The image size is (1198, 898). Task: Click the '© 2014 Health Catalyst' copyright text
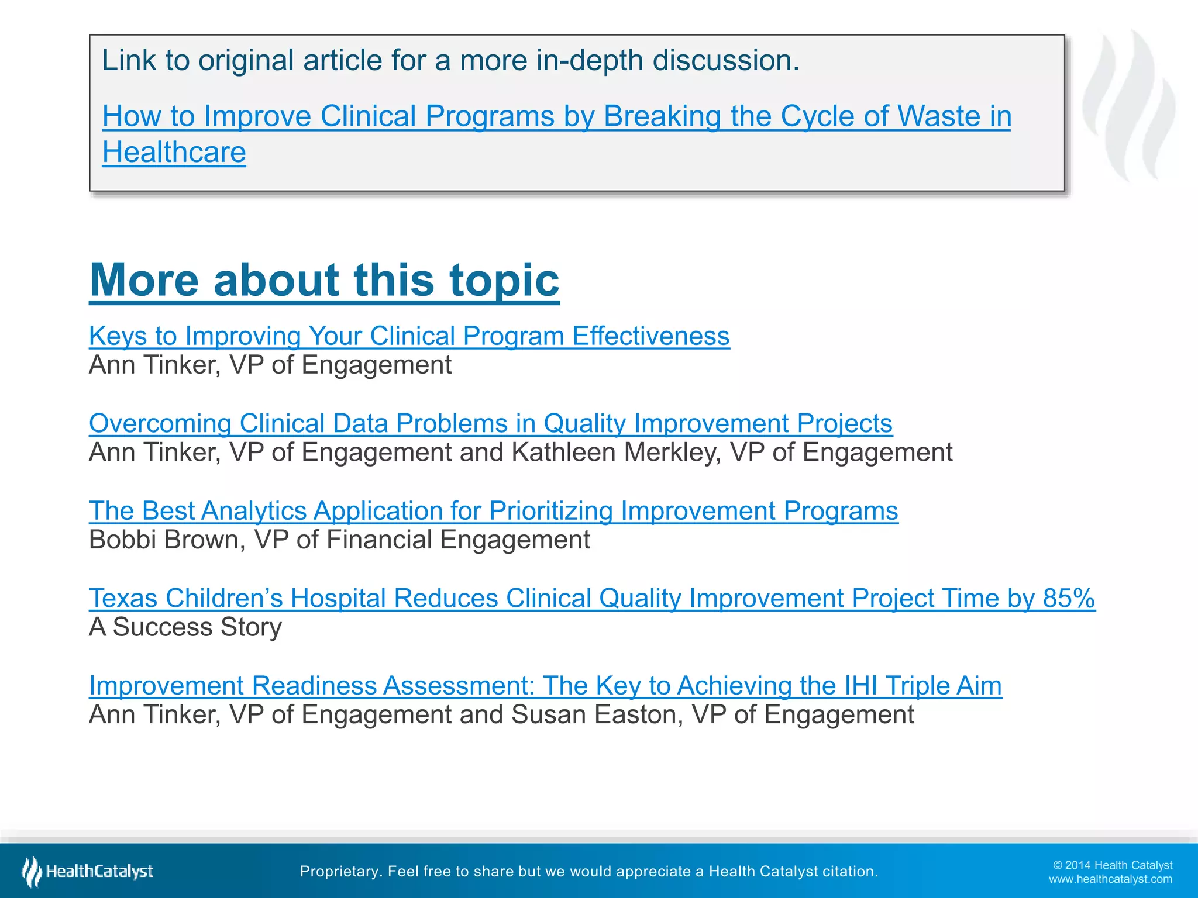(x=1113, y=865)
